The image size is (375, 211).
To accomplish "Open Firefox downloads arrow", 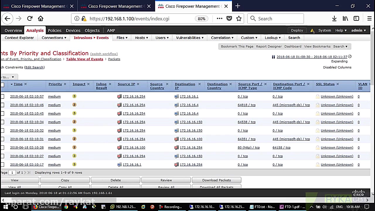I will (334, 18).
